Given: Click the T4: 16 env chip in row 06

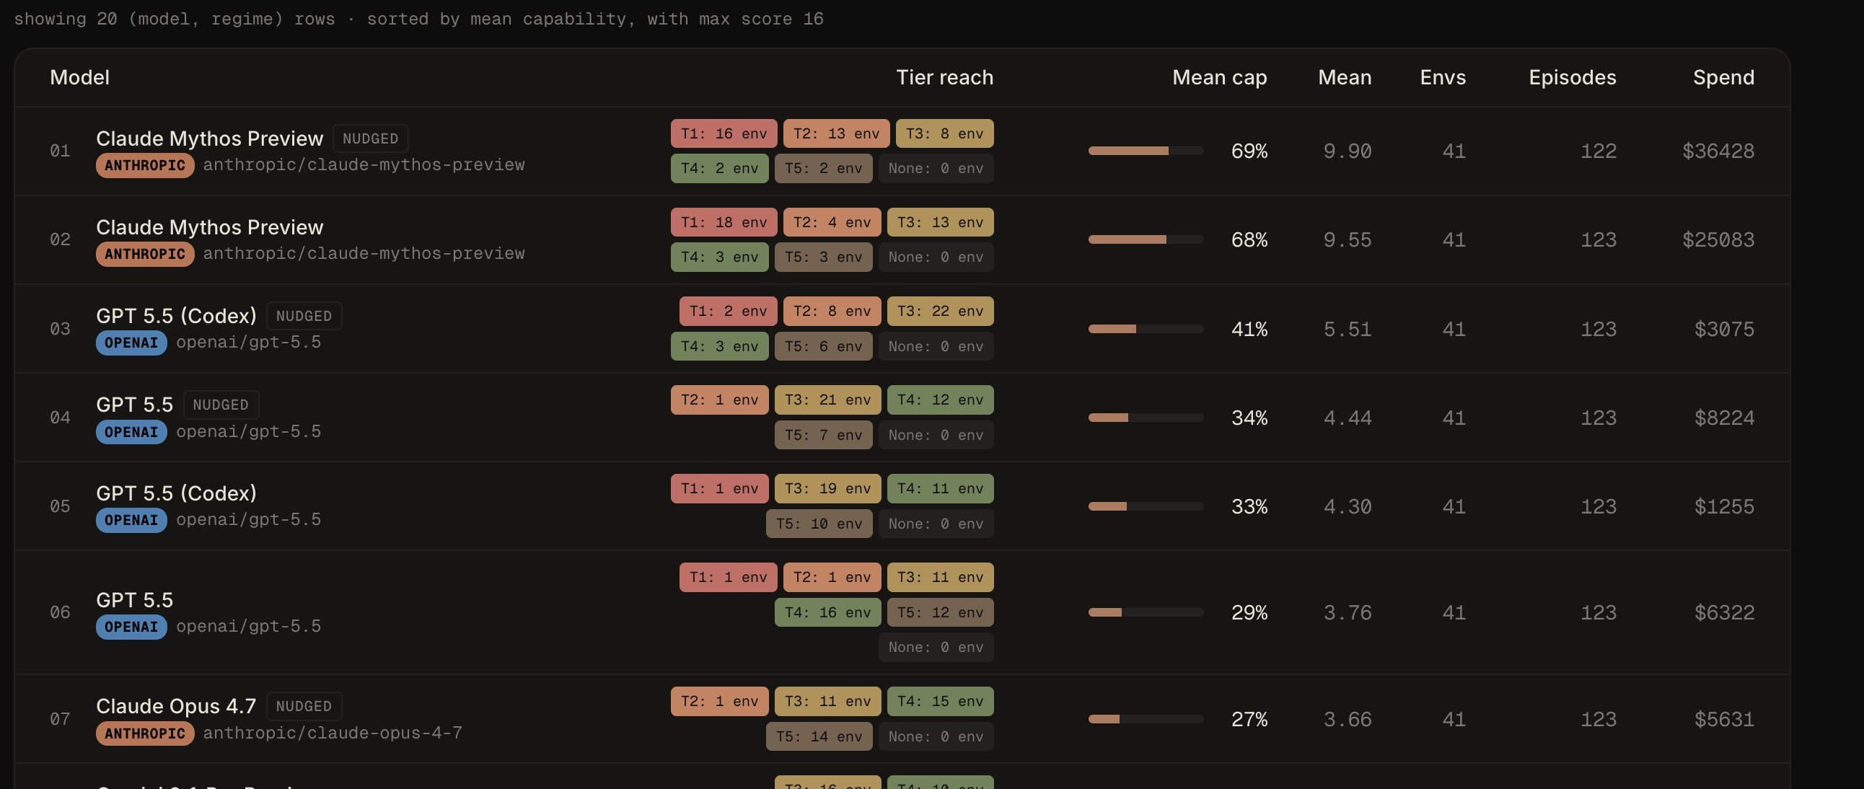Looking at the screenshot, I should 828,612.
